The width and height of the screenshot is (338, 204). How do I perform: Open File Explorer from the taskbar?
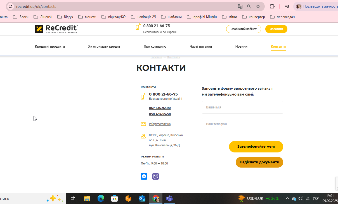(87, 198)
